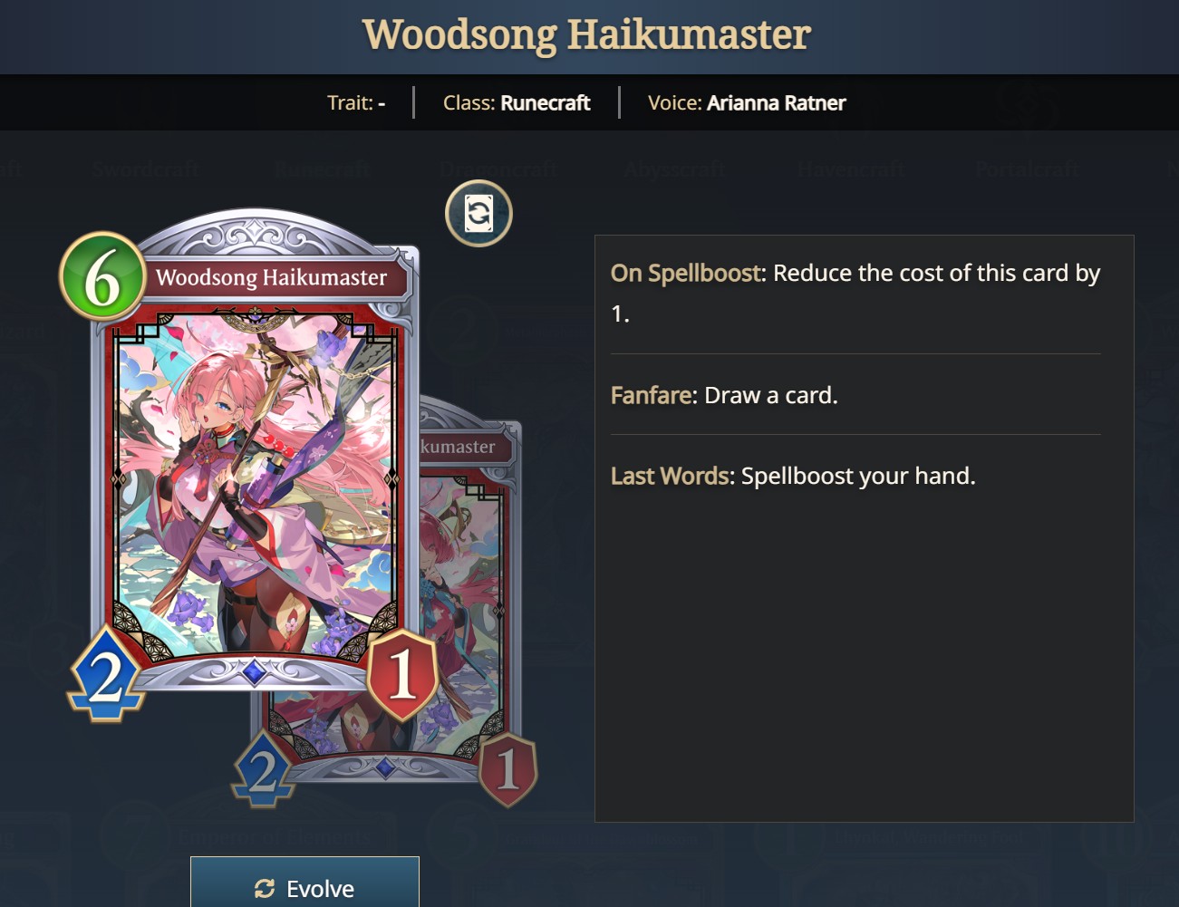Click the attack 2 emblem on evolved card
Screen dimensions: 1179x907
pyautogui.click(x=263, y=769)
